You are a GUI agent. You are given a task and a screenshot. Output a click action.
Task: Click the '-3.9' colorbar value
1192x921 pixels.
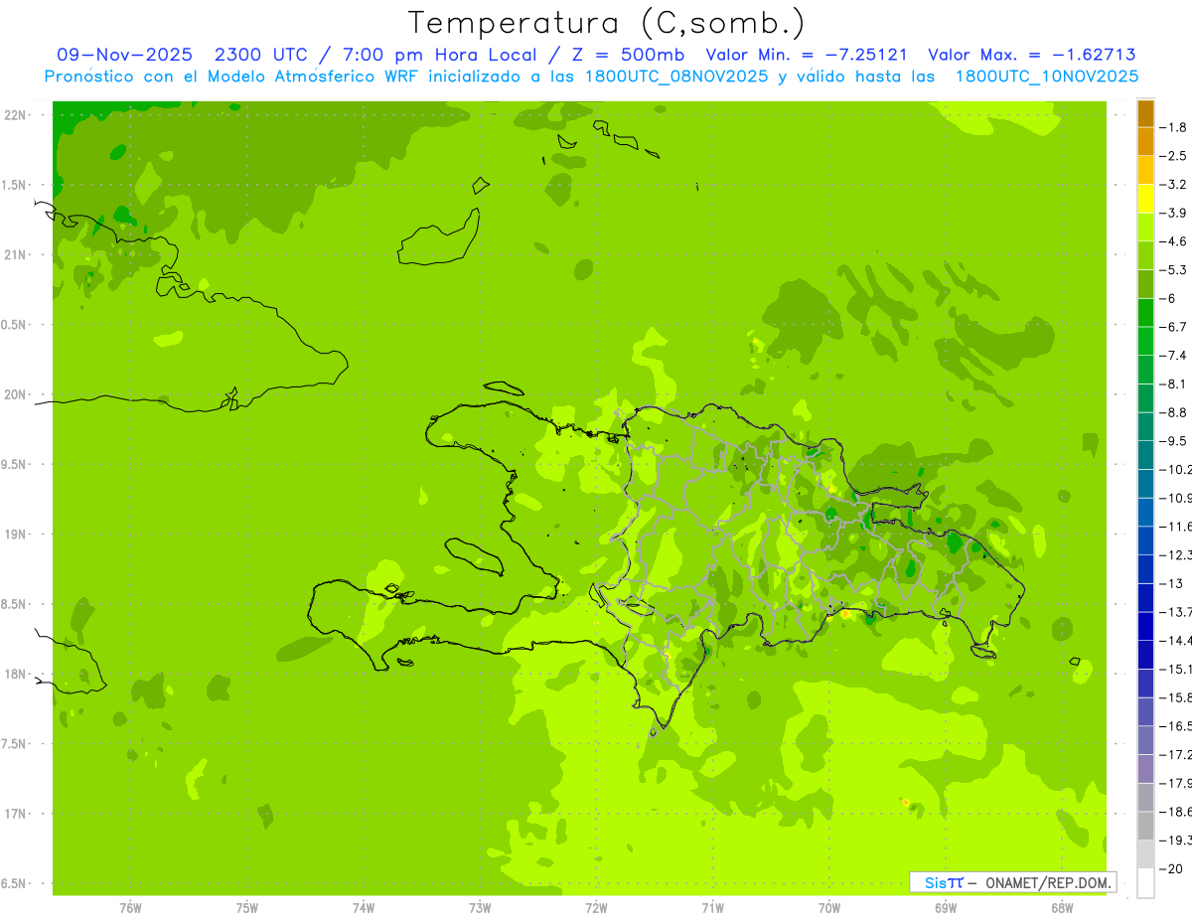(x=1173, y=213)
